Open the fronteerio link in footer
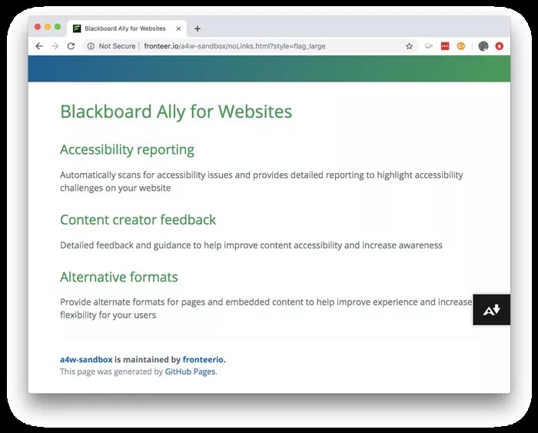Viewport: 538px width, 433px height. pos(204,359)
